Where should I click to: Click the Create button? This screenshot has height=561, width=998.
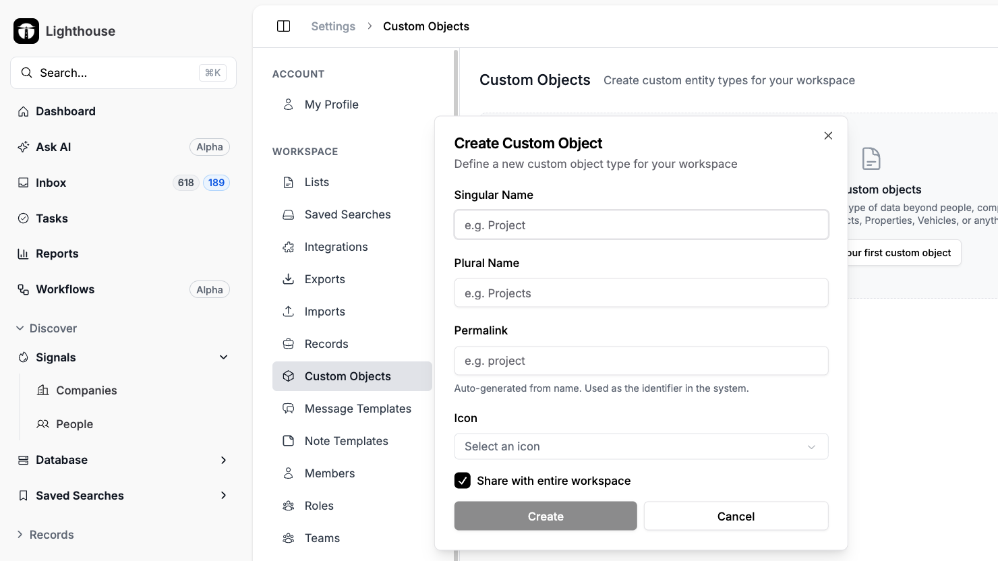(546, 516)
